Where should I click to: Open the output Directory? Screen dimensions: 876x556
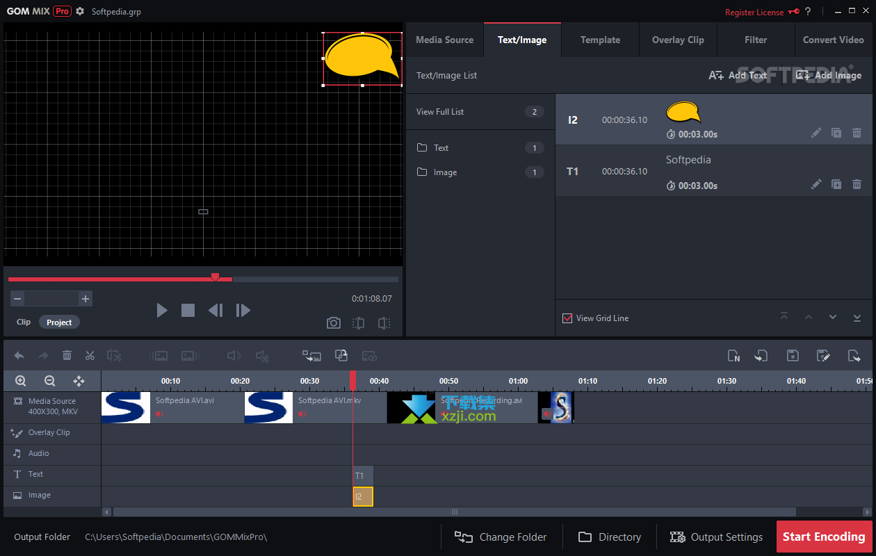610,537
